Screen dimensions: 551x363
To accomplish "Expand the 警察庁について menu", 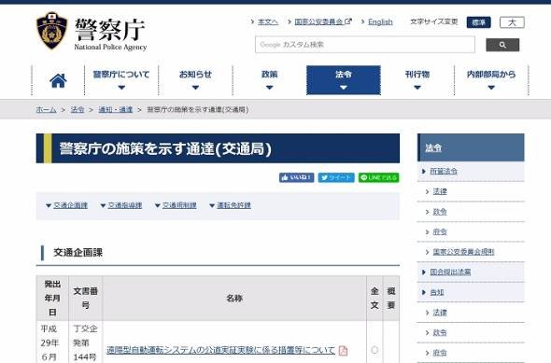I will (121, 80).
